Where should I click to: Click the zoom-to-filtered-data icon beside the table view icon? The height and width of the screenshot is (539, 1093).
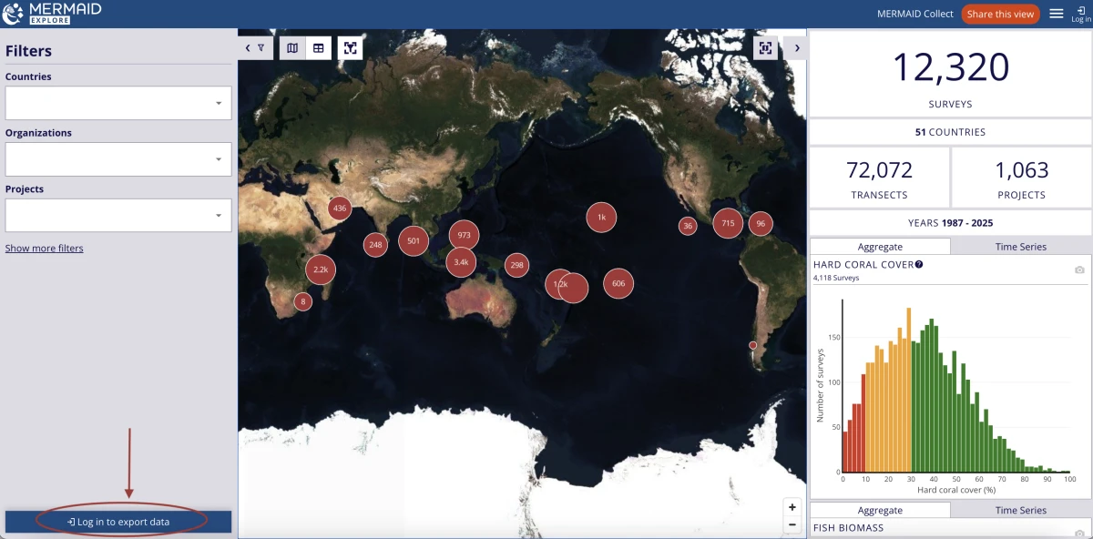[x=350, y=48]
